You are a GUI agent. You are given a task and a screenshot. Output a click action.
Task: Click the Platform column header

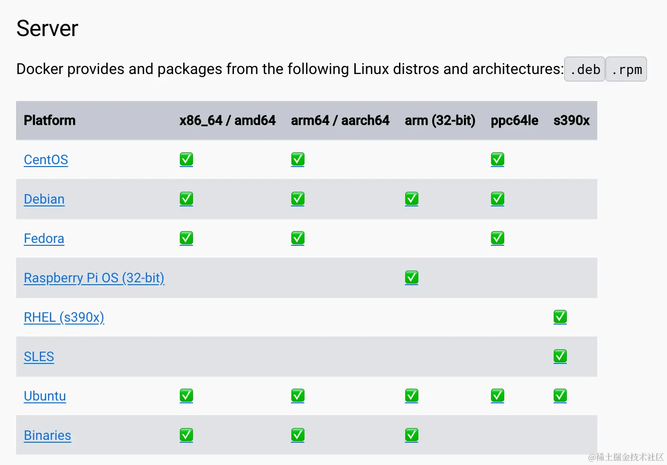(x=50, y=121)
